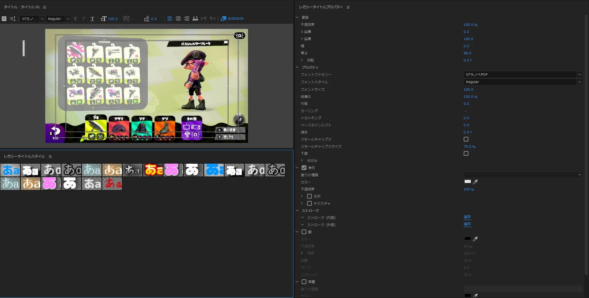Click Y 座標 value 100.0
The height and width of the screenshot is (298, 589).
468,39
